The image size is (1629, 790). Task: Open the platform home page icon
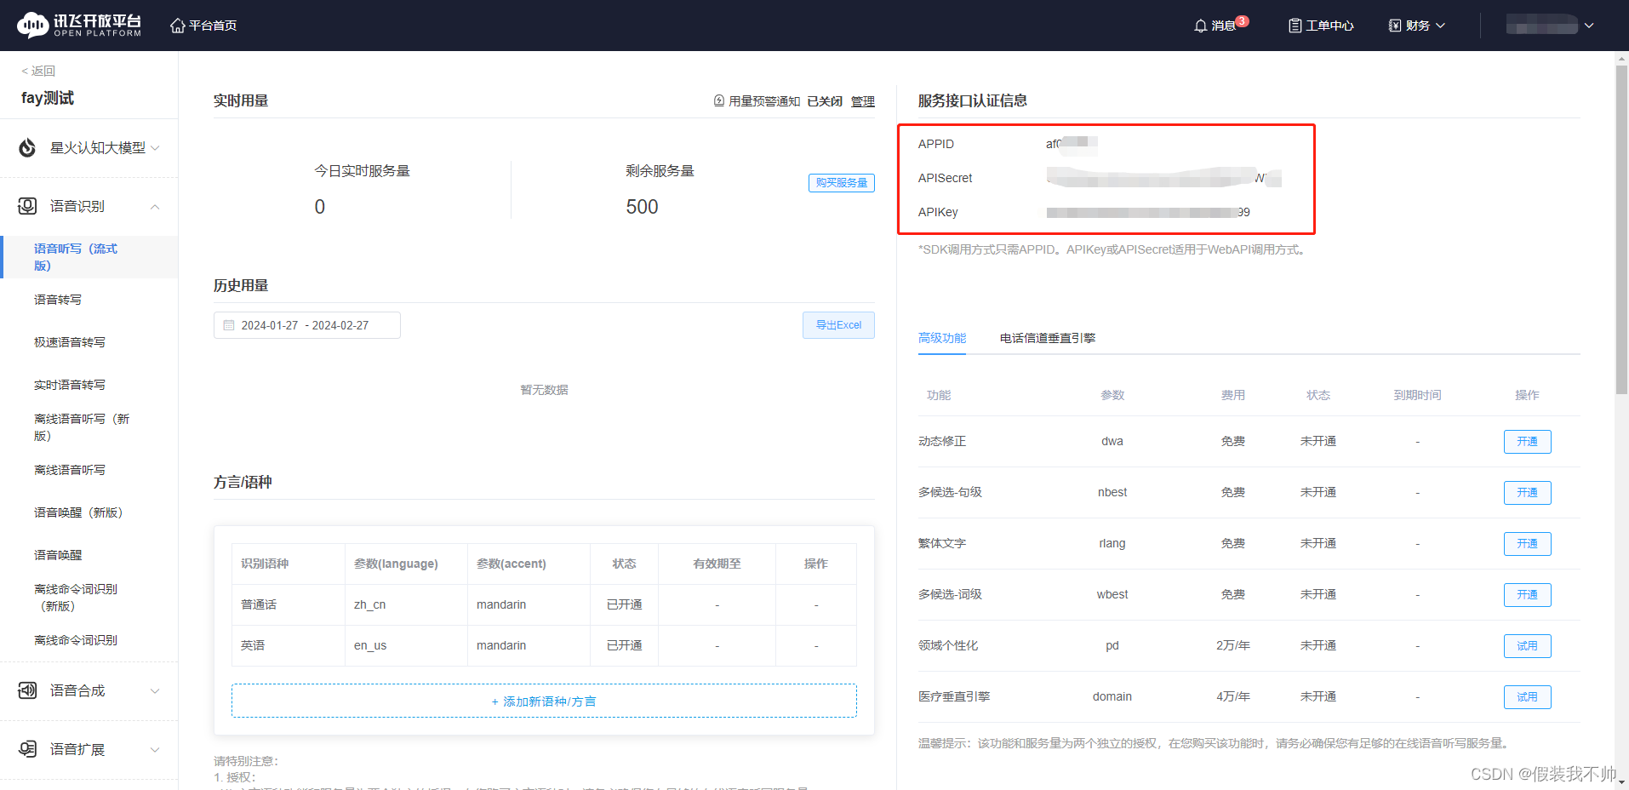[x=177, y=26]
